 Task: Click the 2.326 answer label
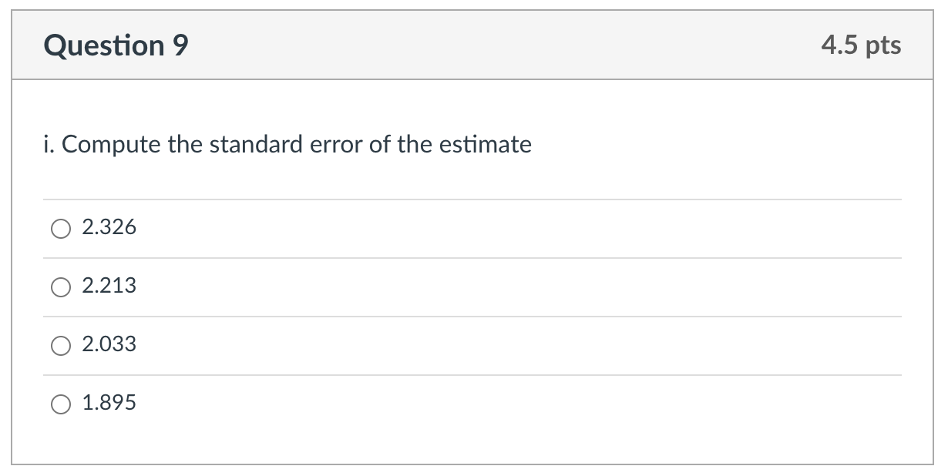[109, 227]
